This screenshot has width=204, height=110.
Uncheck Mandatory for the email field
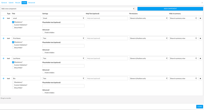[13, 22]
